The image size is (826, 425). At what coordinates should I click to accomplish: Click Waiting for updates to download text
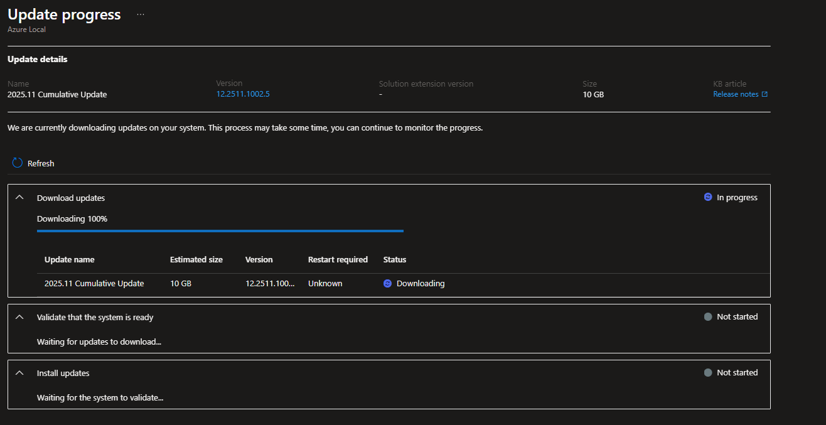[99, 342]
